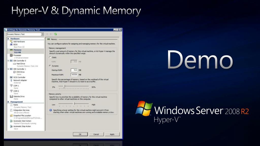Click the Cancel button

click(x=96, y=134)
